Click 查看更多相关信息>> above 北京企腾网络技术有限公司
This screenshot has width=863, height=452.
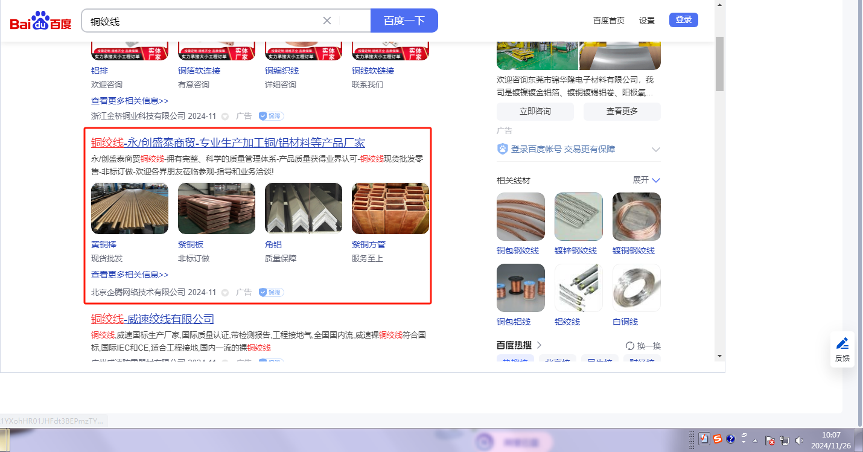click(130, 275)
